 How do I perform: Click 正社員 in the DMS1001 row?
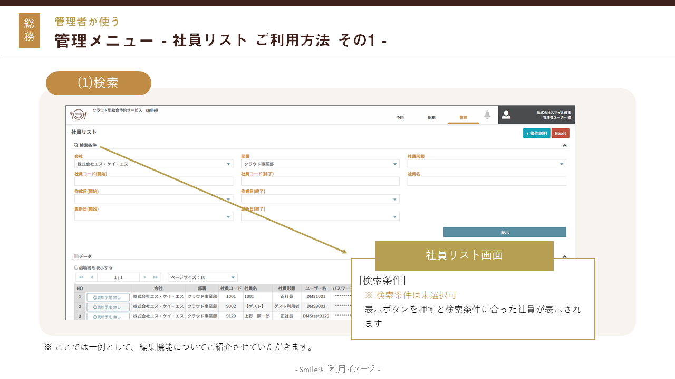pyautogui.click(x=286, y=297)
